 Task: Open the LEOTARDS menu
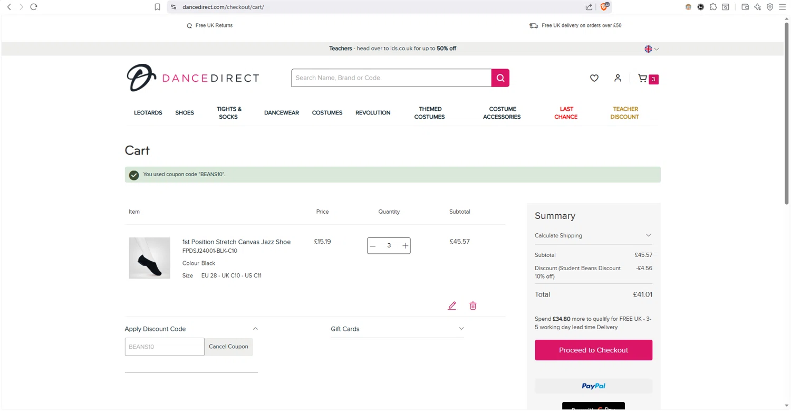(x=148, y=113)
